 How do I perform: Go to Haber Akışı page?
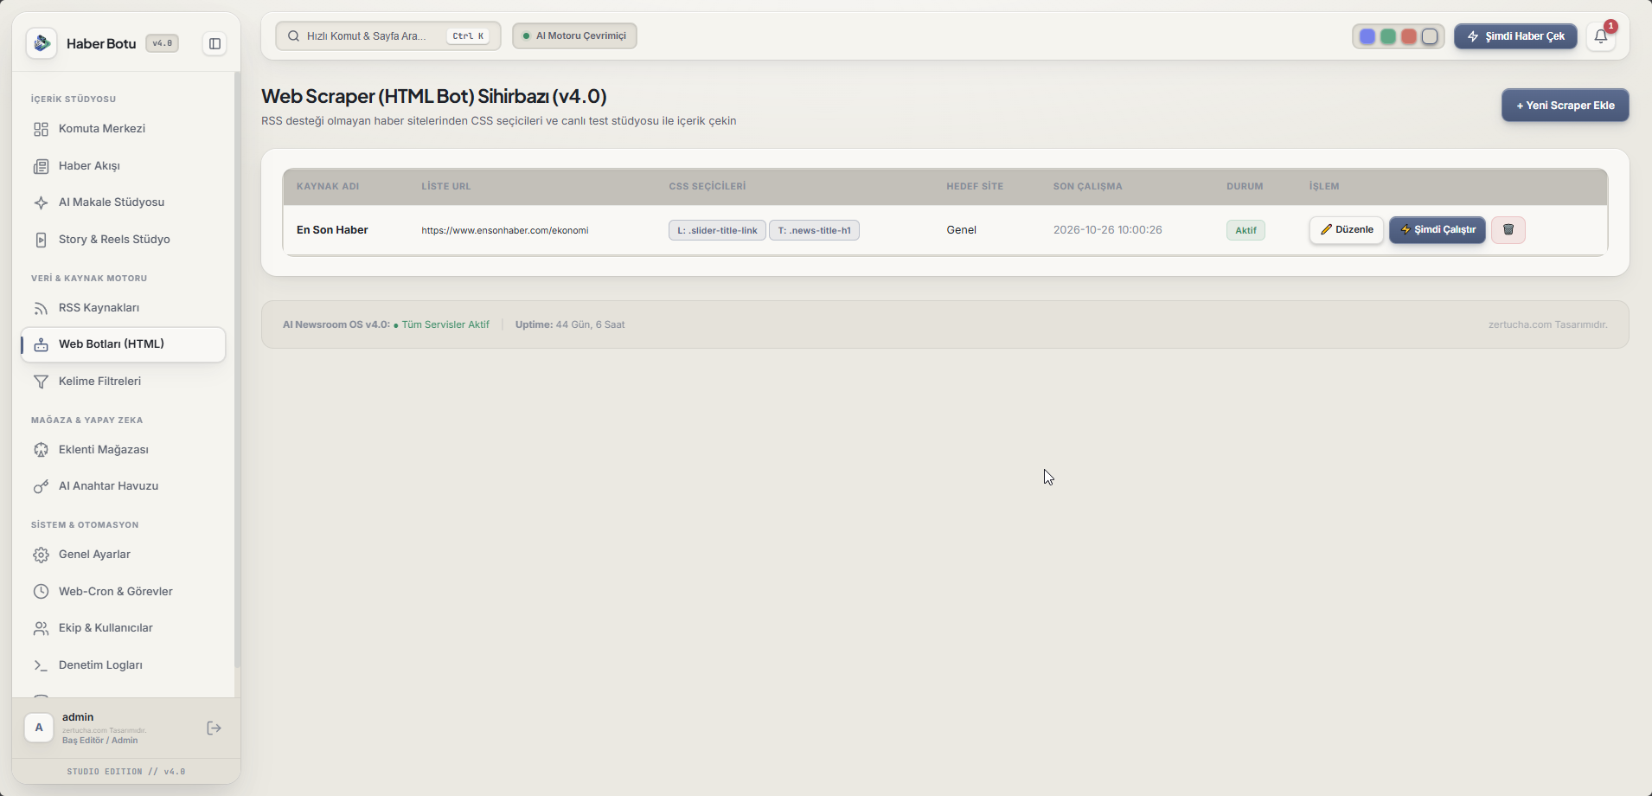(123, 166)
